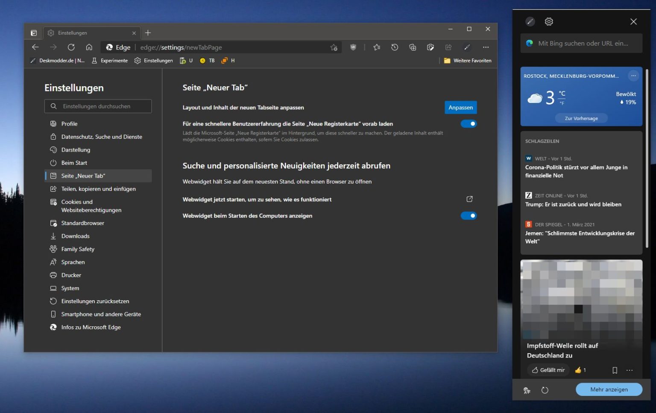Open browsing history via clock icon
The image size is (656, 413).
(x=395, y=47)
